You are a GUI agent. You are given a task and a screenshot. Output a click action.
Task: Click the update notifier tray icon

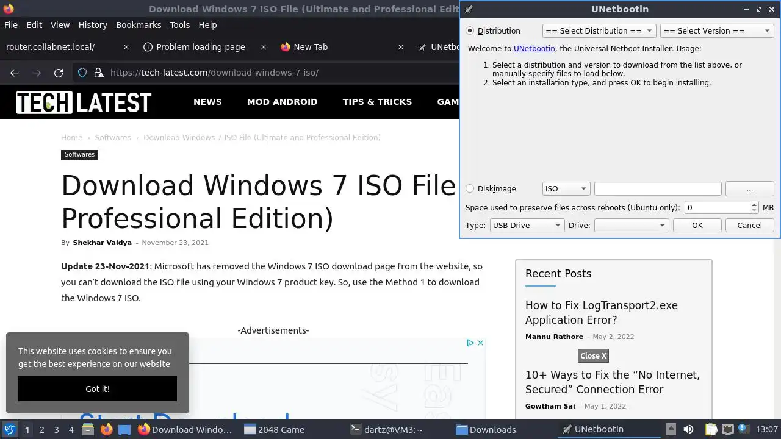[x=744, y=429]
